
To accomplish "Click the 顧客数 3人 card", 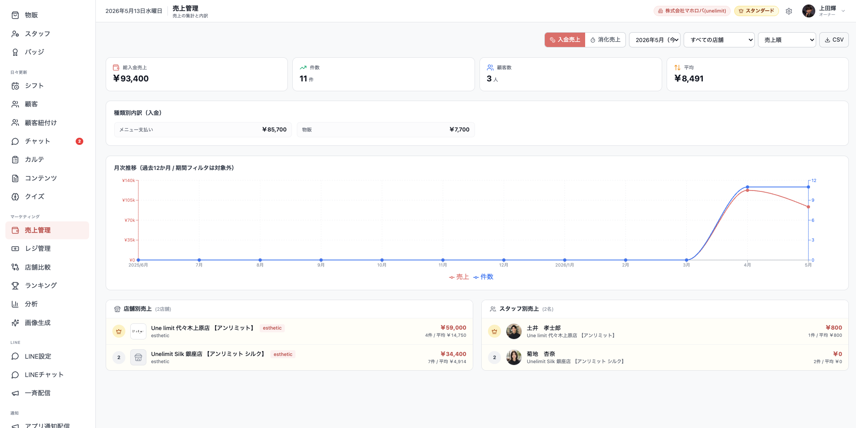I will [x=570, y=74].
